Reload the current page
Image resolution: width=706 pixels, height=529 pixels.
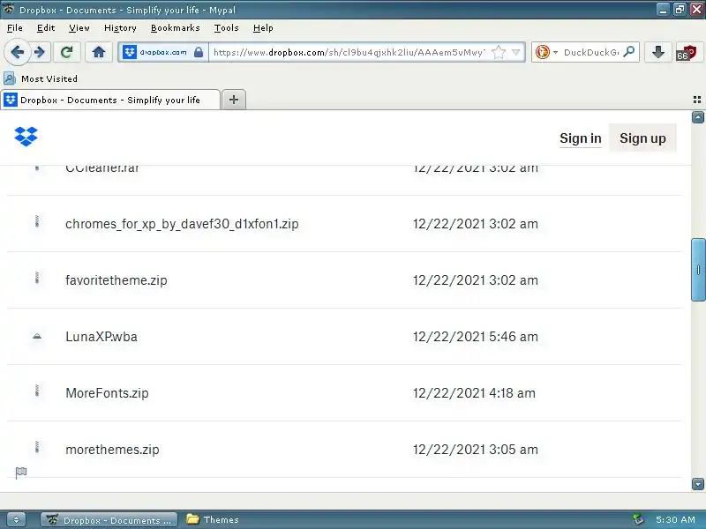pyautogui.click(x=67, y=52)
